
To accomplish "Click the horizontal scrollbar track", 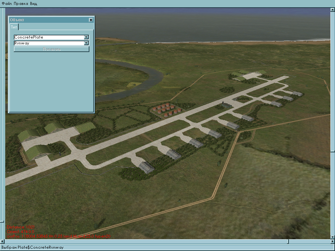I will [167, 242].
